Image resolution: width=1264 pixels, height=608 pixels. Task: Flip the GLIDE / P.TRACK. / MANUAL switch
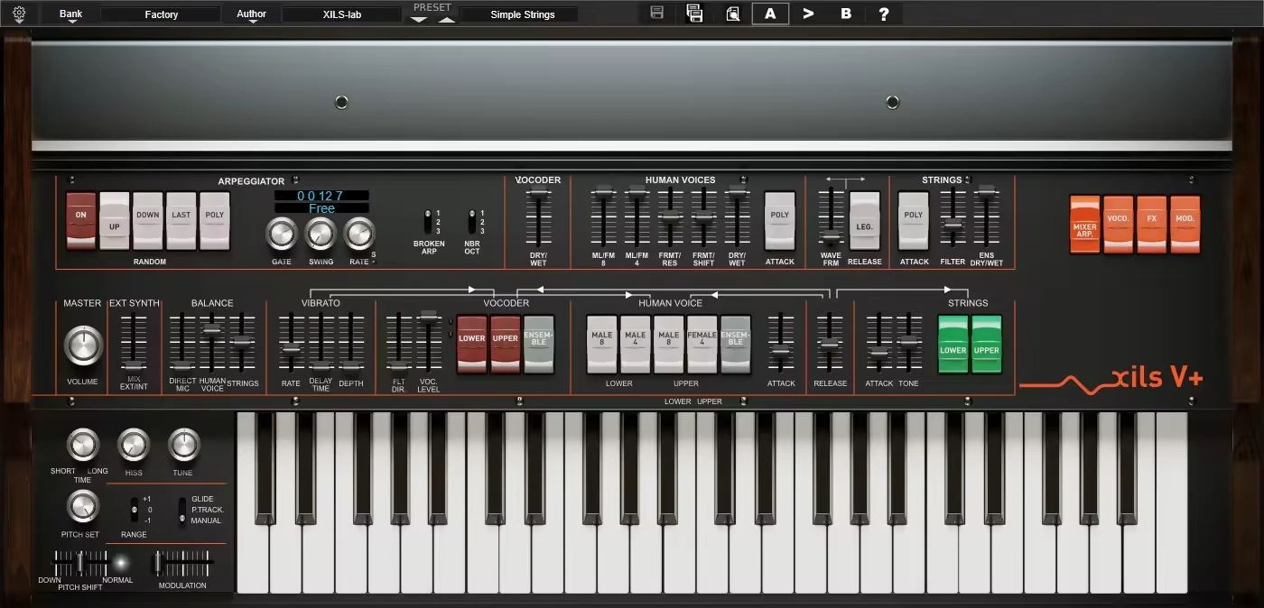pyautogui.click(x=182, y=510)
